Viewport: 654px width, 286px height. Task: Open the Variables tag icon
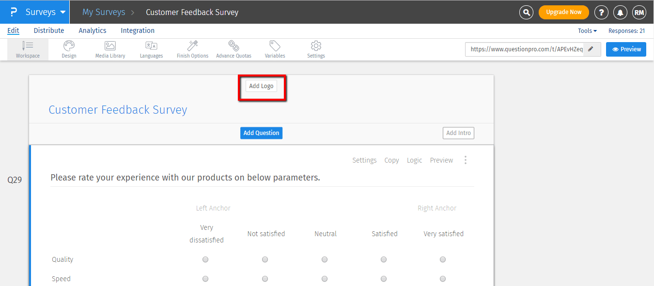(275, 46)
